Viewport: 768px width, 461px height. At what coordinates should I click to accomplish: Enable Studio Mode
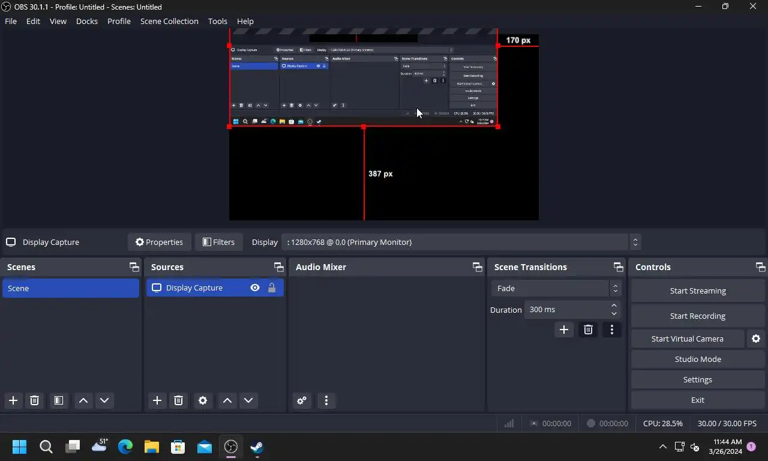(698, 359)
